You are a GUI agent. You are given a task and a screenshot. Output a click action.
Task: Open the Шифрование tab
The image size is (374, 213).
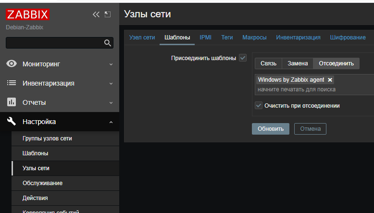[x=348, y=37]
